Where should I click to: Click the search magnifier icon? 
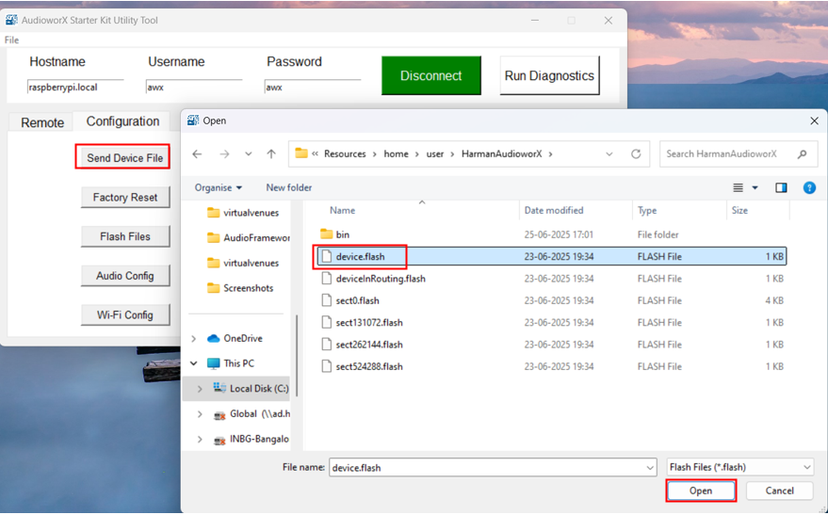(x=803, y=154)
